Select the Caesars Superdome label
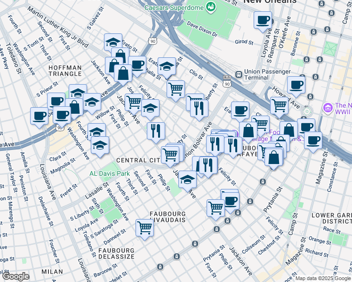Screen dimensions: 352x282 click(174, 8)
